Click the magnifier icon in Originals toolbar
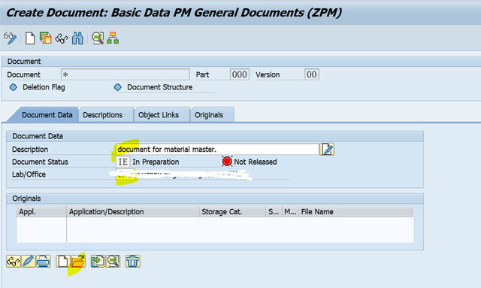Viewport: 481px width, 288px height. coord(113,262)
